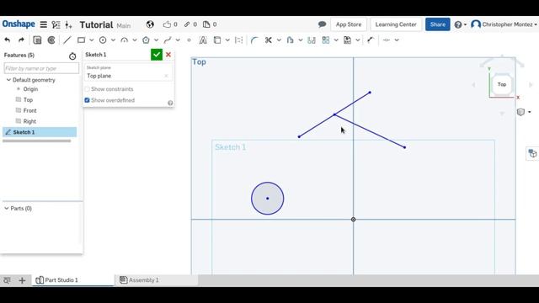Toggle the Construction tool
The width and height of the screenshot is (539, 303).
click(x=238, y=40)
